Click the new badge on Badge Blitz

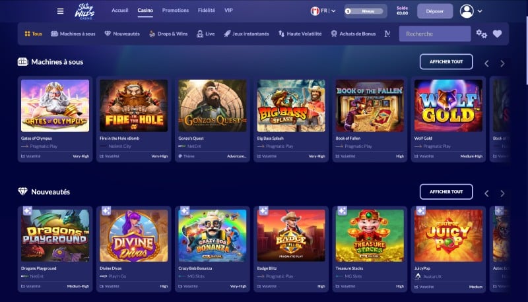pos(263,210)
